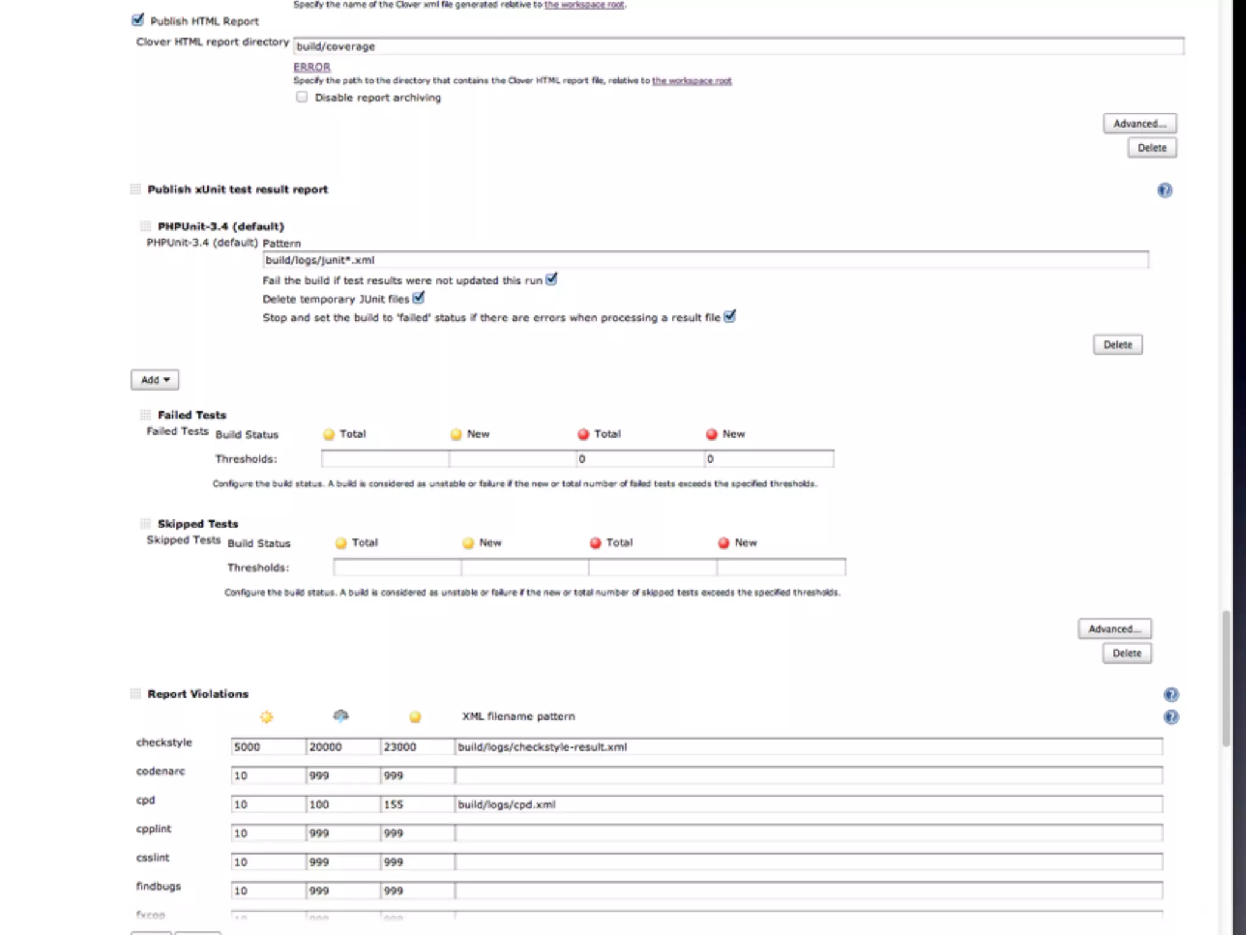
Task: Uncheck fail build if results not updated
Action: (551, 279)
